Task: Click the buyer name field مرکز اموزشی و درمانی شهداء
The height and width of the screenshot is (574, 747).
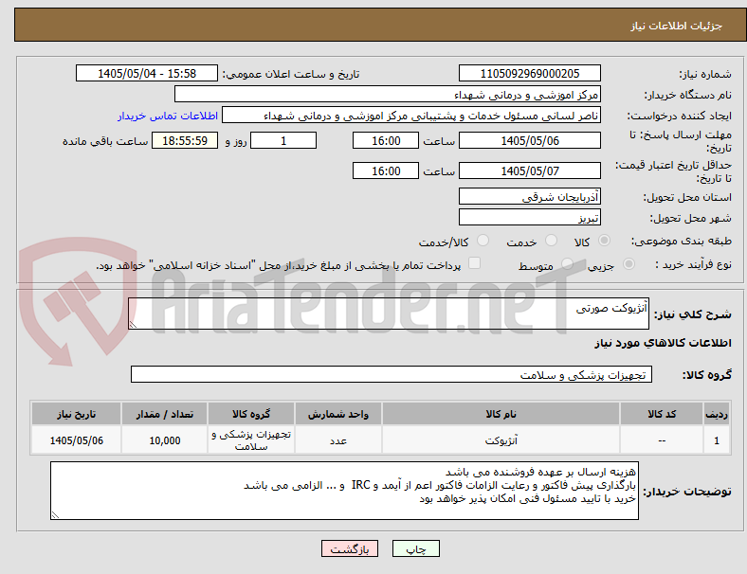Action: pos(388,94)
